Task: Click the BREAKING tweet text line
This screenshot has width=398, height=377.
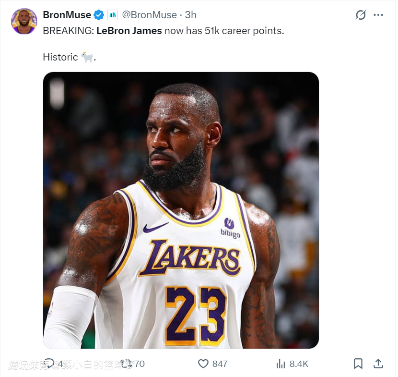Action: pos(163,30)
